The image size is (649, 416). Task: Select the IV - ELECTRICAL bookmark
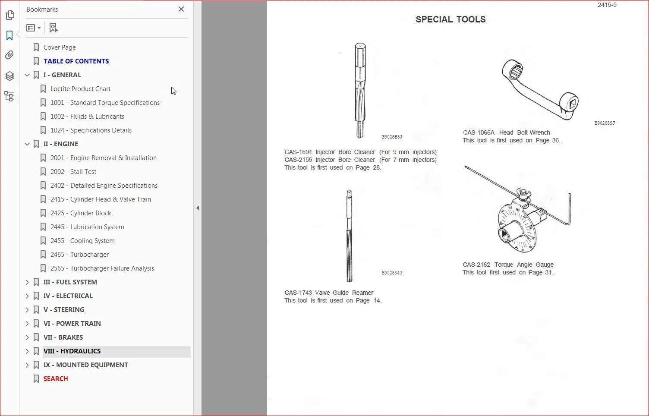tap(68, 296)
